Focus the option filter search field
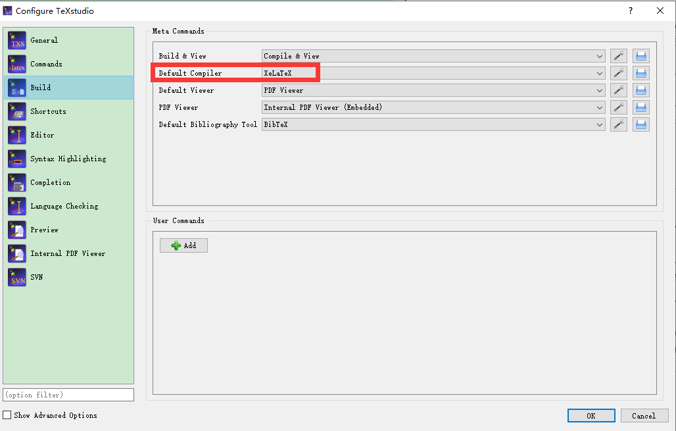676x431 pixels. pyautogui.click(x=68, y=395)
